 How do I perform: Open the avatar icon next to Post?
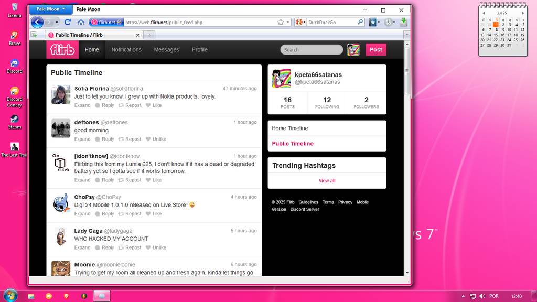pyautogui.click(x=353, y=50)
